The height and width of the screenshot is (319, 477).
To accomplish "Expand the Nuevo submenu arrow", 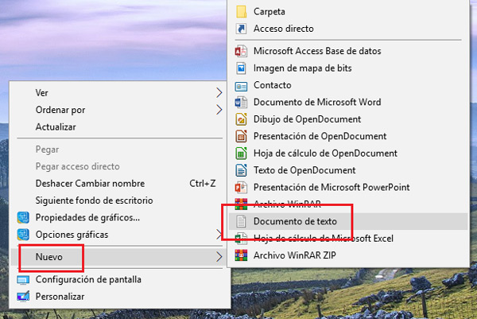I will tap(219, 257).
